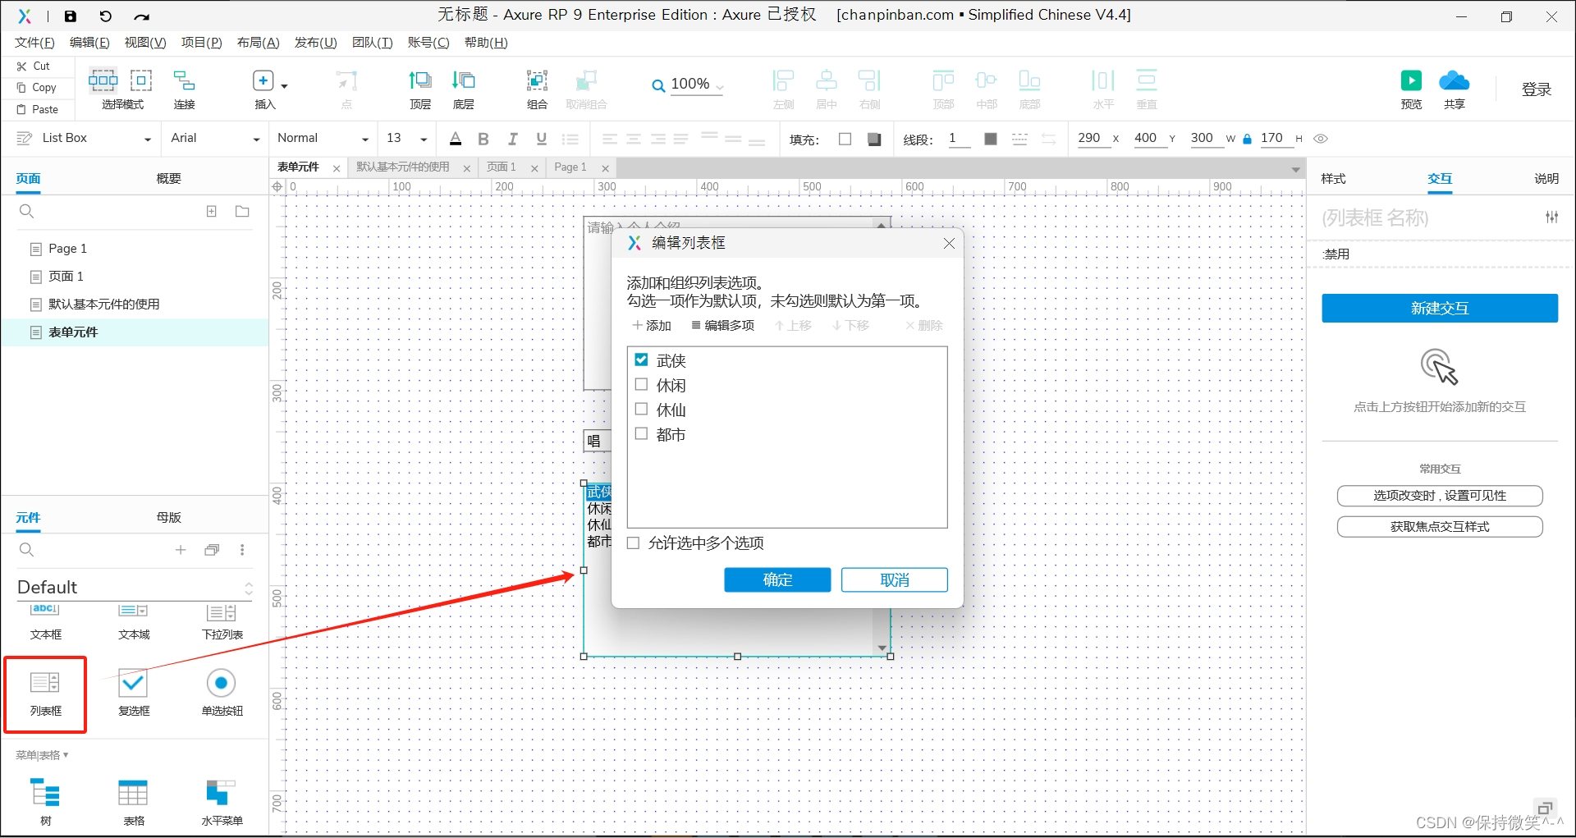Open the List Box style dropdown
This screenshot has height=838, width=1576.
coord(148,139)
